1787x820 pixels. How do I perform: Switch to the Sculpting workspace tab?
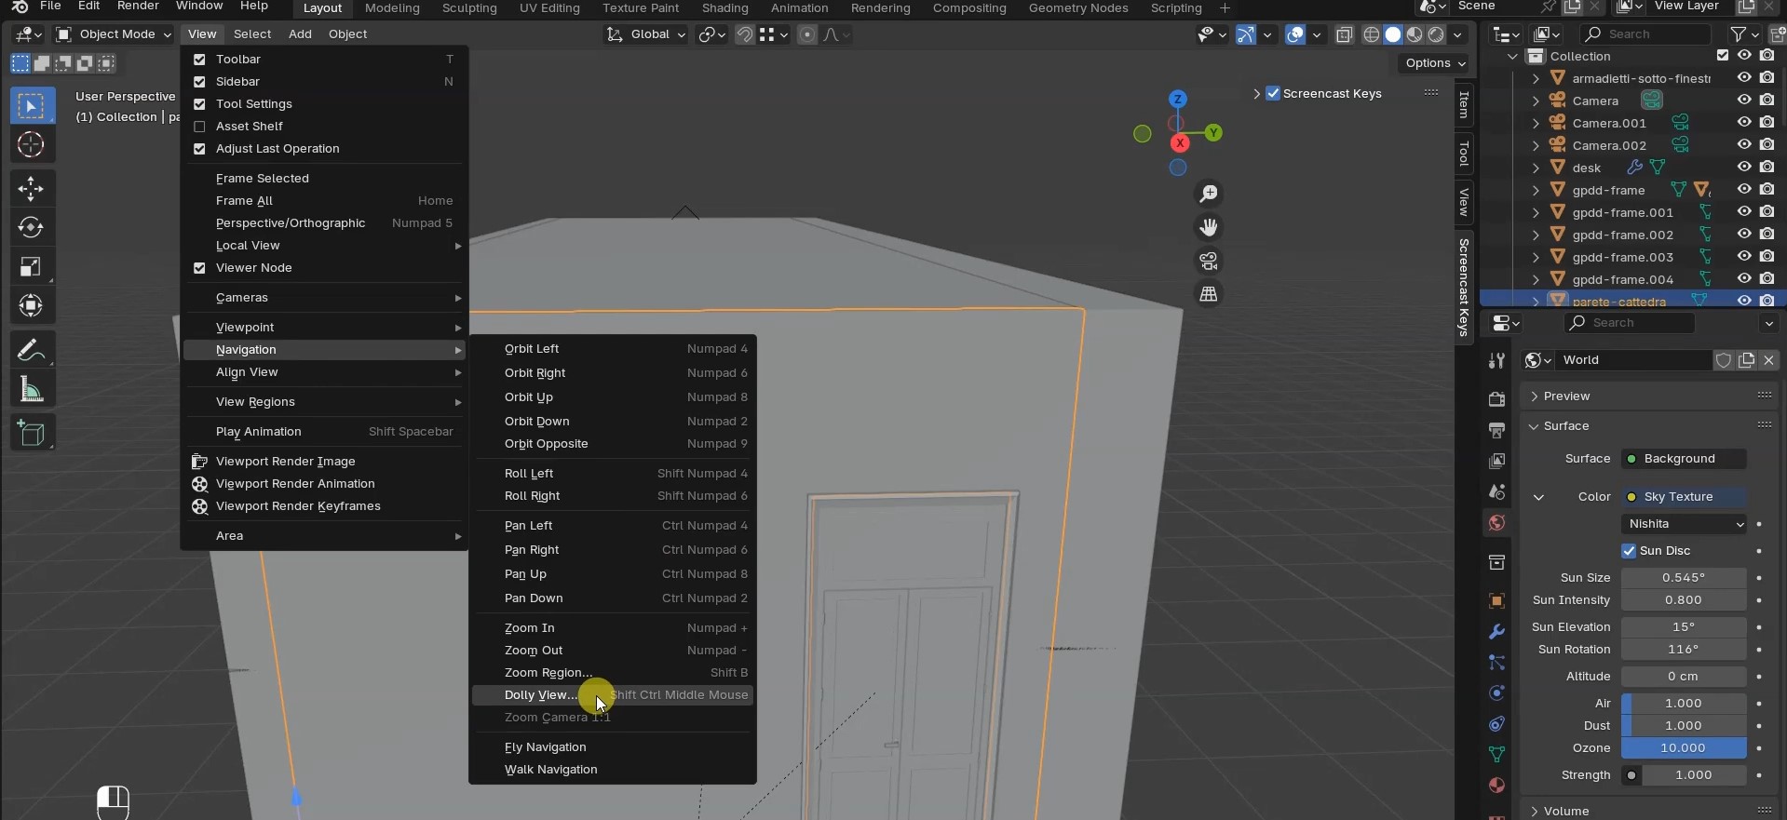[469, 8]
